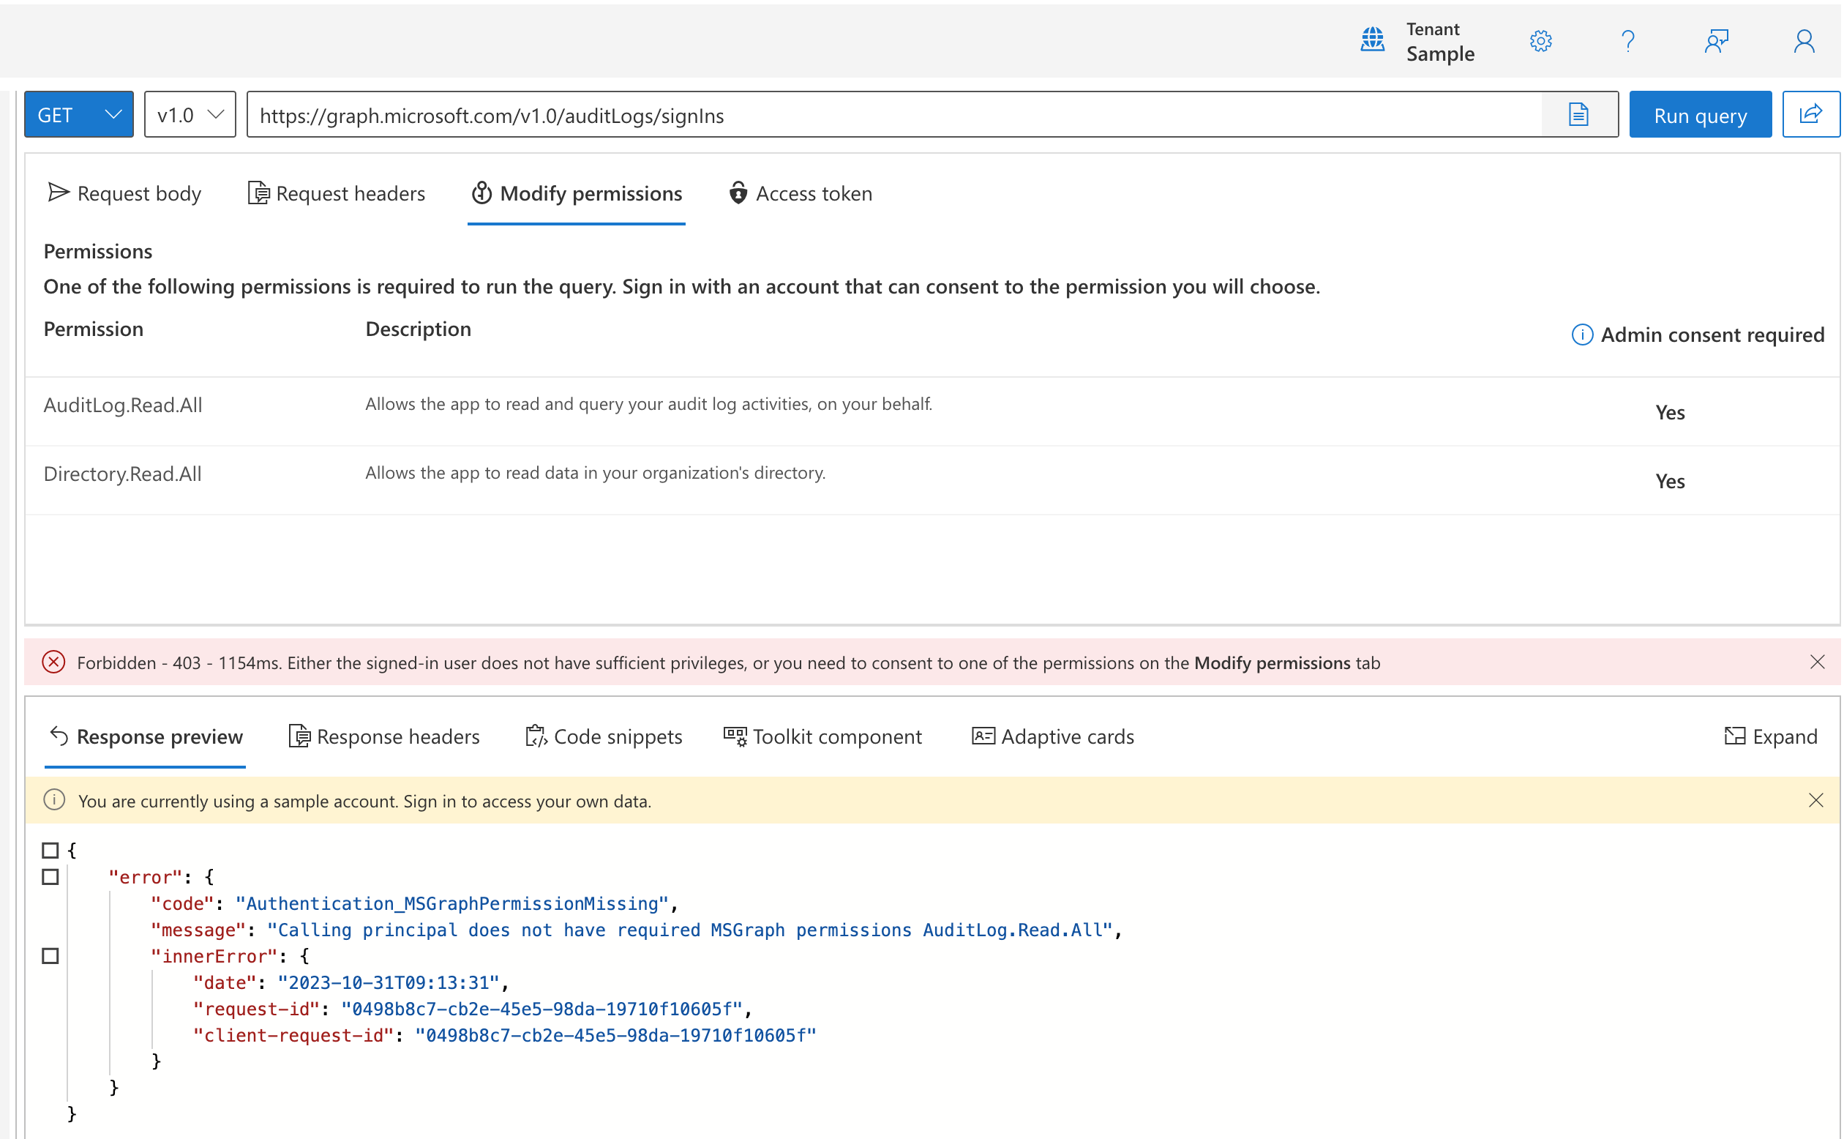Click the share query icon button
Screen dimensions: 1844x1139
(x=1810, y=114)
